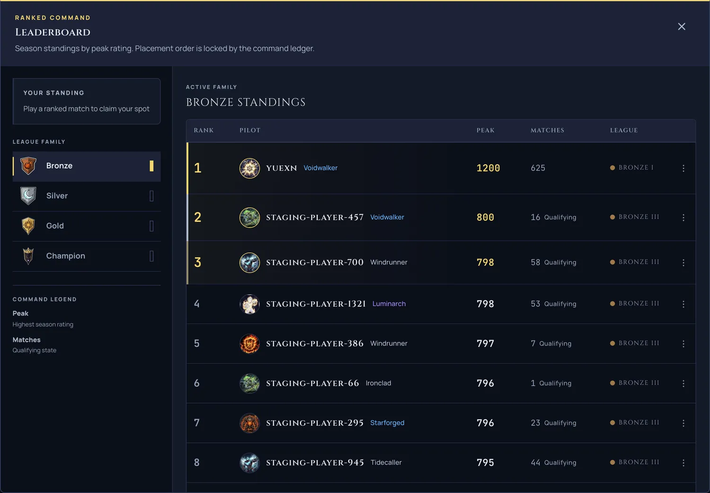The height and width of the screenshot is (493, 710).
Task: Click the 1200 peak rating value
Action: pyautogui.click(x=488, y=168)
